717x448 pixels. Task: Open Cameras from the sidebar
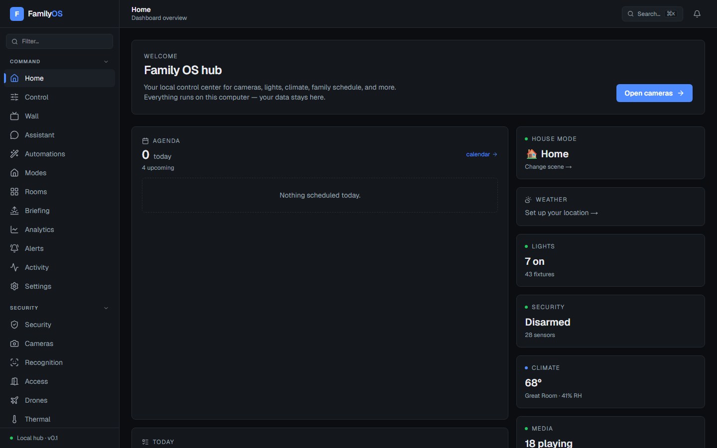59,343
